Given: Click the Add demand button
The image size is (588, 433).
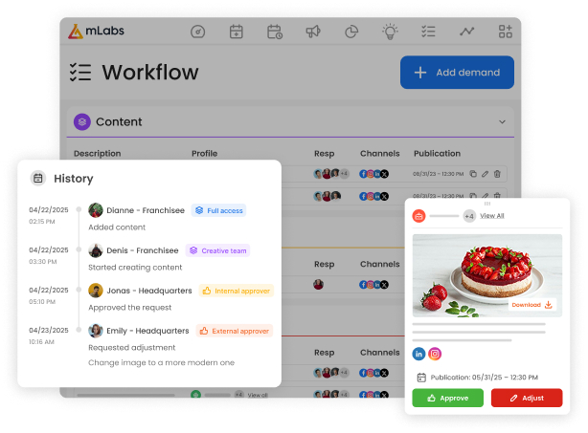Looking at the screenshot, I should click(457, 73).
